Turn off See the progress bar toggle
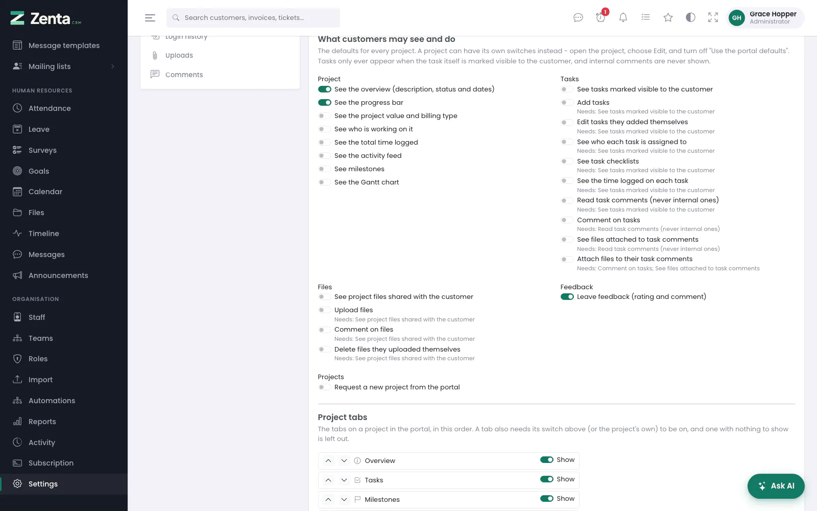Image resolution: width=817 pixels, height=511 pixels. pyautogui.click(x=325, y=103)
